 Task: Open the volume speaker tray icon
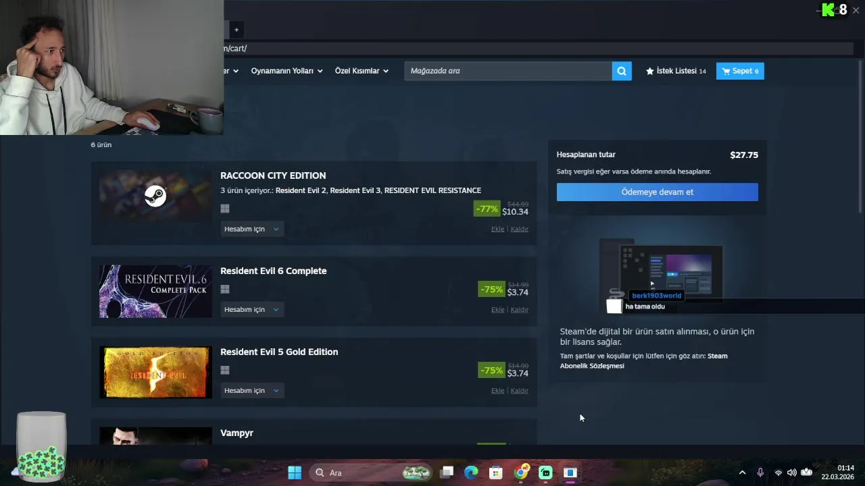(791, 473)
